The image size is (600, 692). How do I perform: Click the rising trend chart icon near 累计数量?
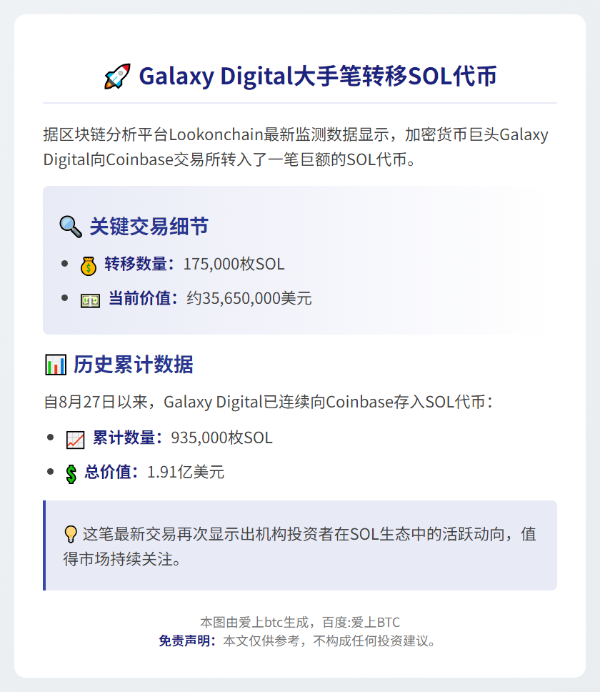point(76,440)
